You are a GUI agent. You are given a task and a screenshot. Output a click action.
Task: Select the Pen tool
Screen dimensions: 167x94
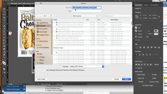pos(4,26)
